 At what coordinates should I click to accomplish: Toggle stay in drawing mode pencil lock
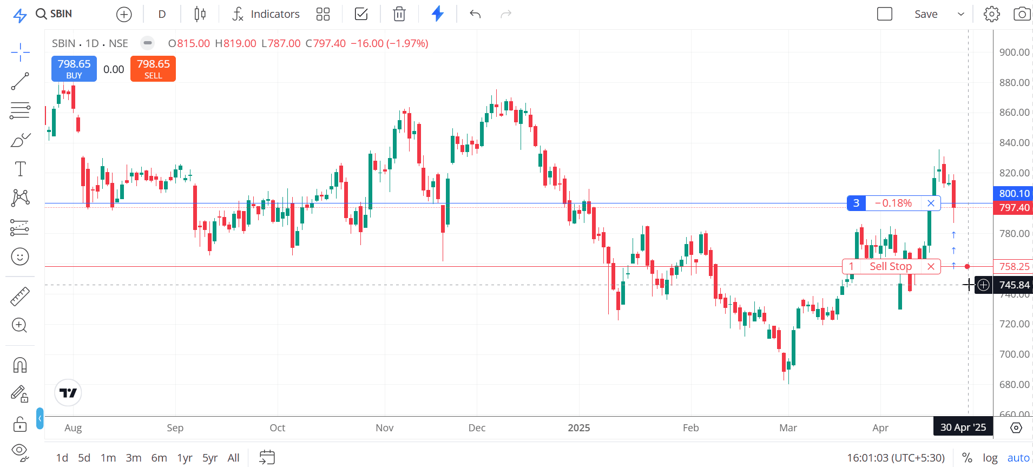pyautogui.click(x=20, y=393)
